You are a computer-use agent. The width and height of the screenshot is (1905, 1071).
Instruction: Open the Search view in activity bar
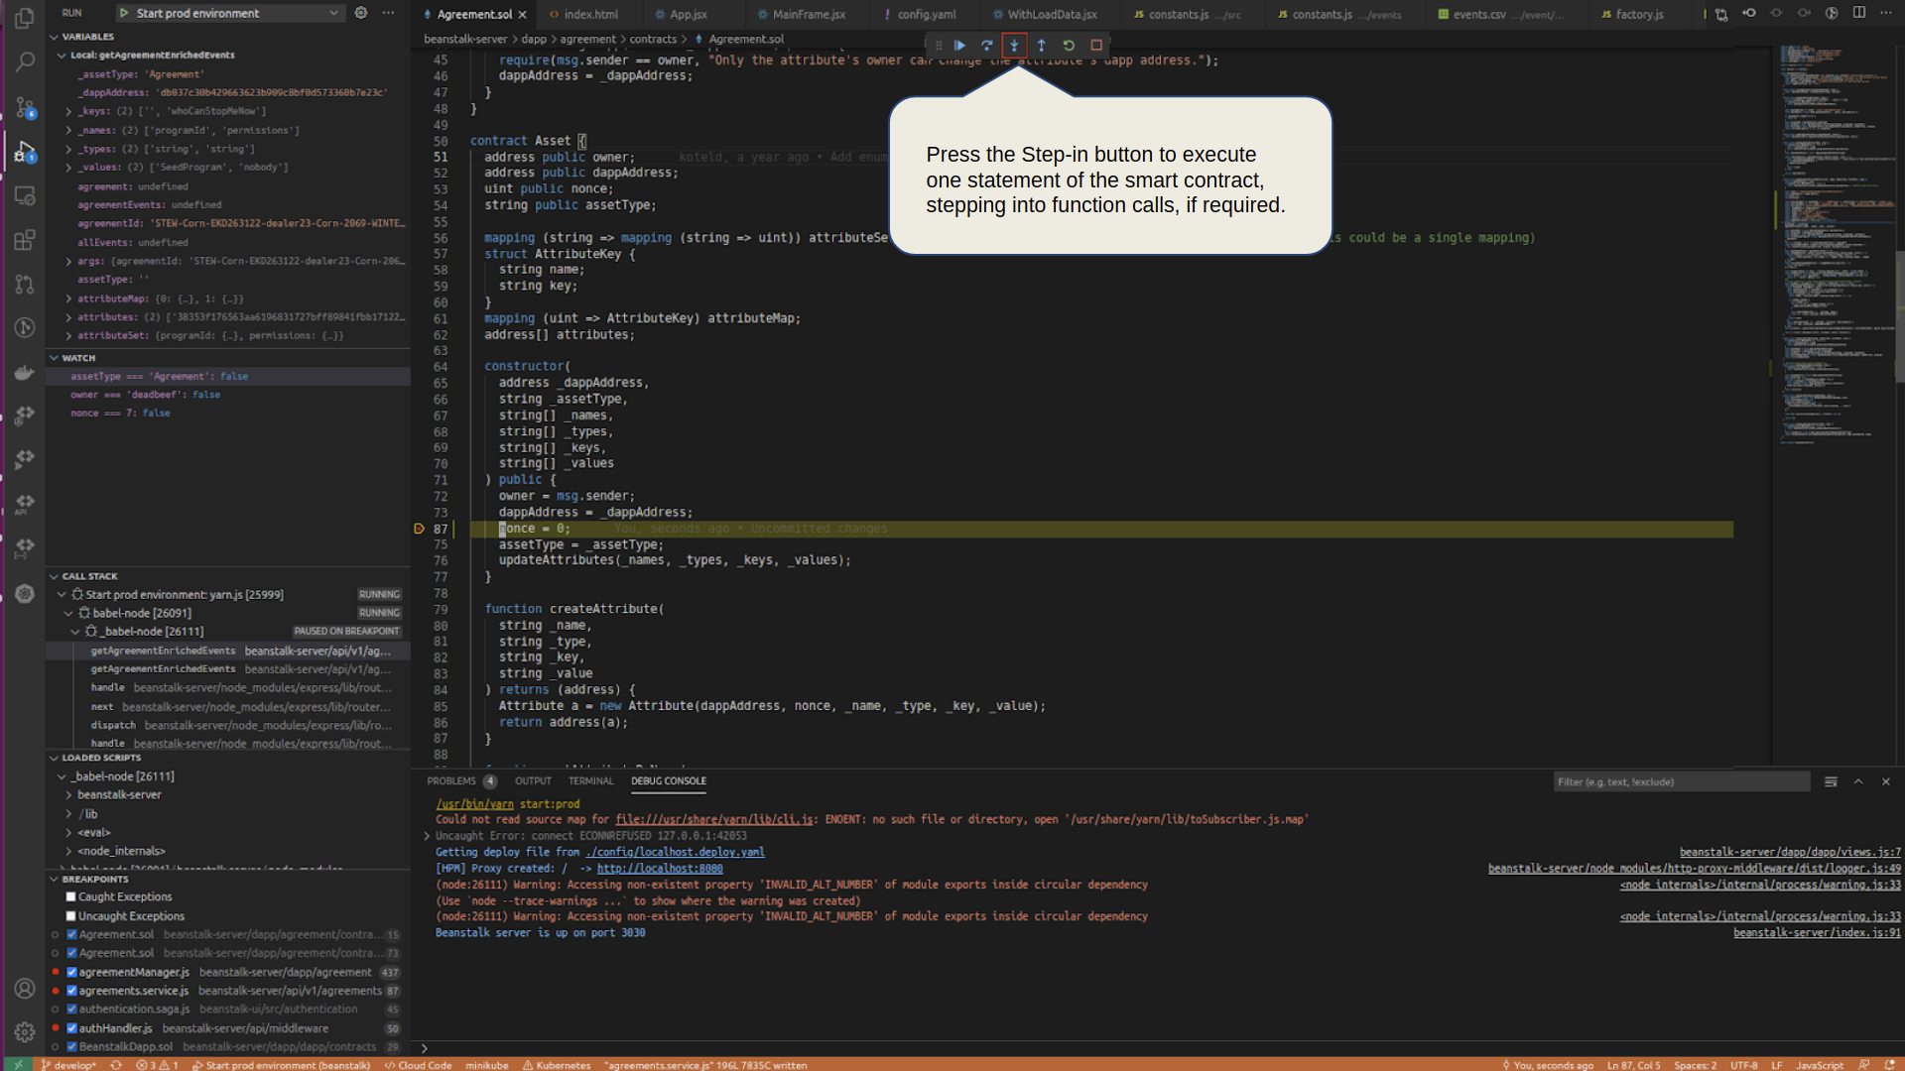pyautogui.click(x=25, y=61)
